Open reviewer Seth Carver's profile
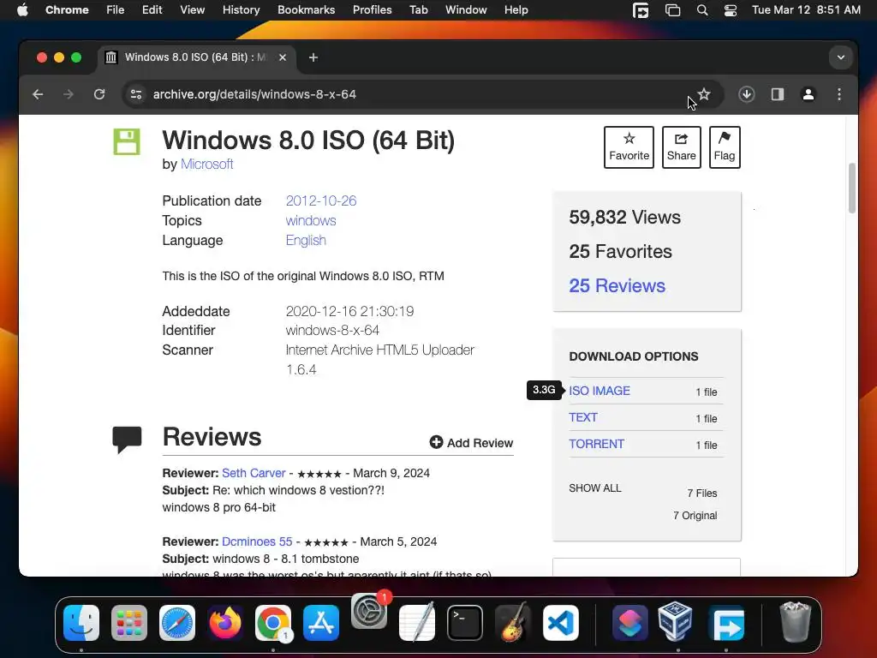This screenshot has width=877, height=658. point(254,473)
